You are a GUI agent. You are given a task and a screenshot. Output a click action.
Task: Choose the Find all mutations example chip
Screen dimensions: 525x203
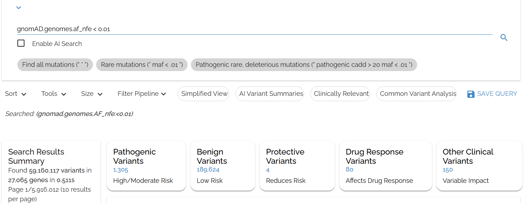pos(55,65)
